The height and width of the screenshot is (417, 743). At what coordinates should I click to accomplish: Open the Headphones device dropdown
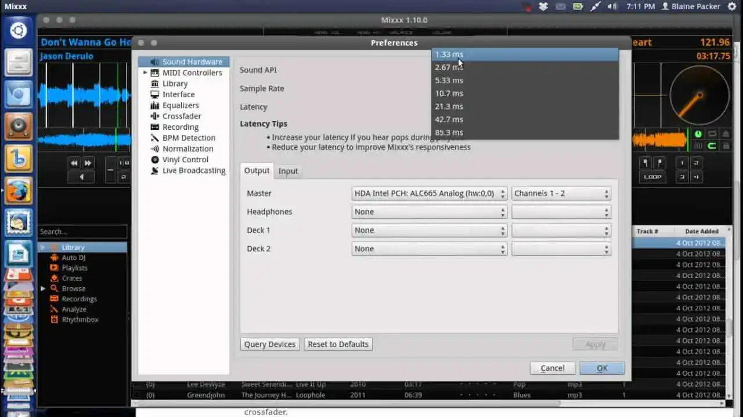point(430,212)
